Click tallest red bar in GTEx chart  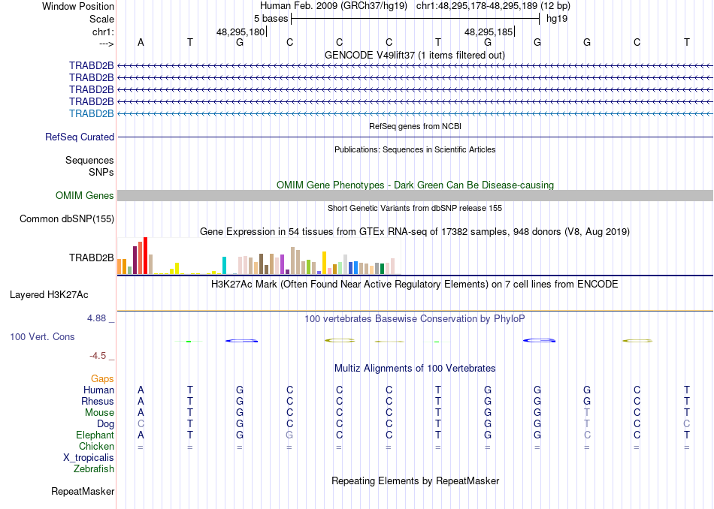tap(145, 256)
